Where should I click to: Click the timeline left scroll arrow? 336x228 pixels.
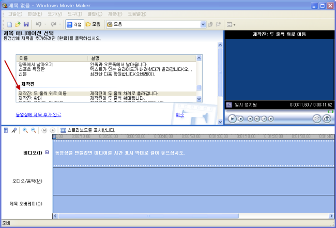click(x=55, y=216)
